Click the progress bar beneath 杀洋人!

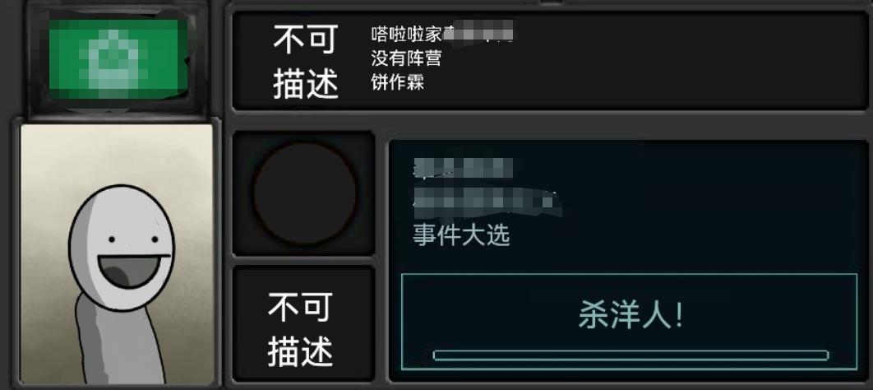(630, 355)
